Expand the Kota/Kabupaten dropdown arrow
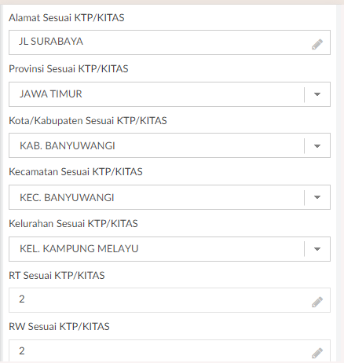Viewport: 344px width, 363px height. [317, 146]
